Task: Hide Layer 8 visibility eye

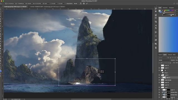Action: [x=159, y=75]
